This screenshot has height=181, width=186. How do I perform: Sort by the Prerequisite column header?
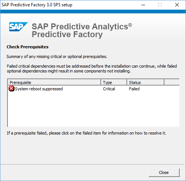54,83
